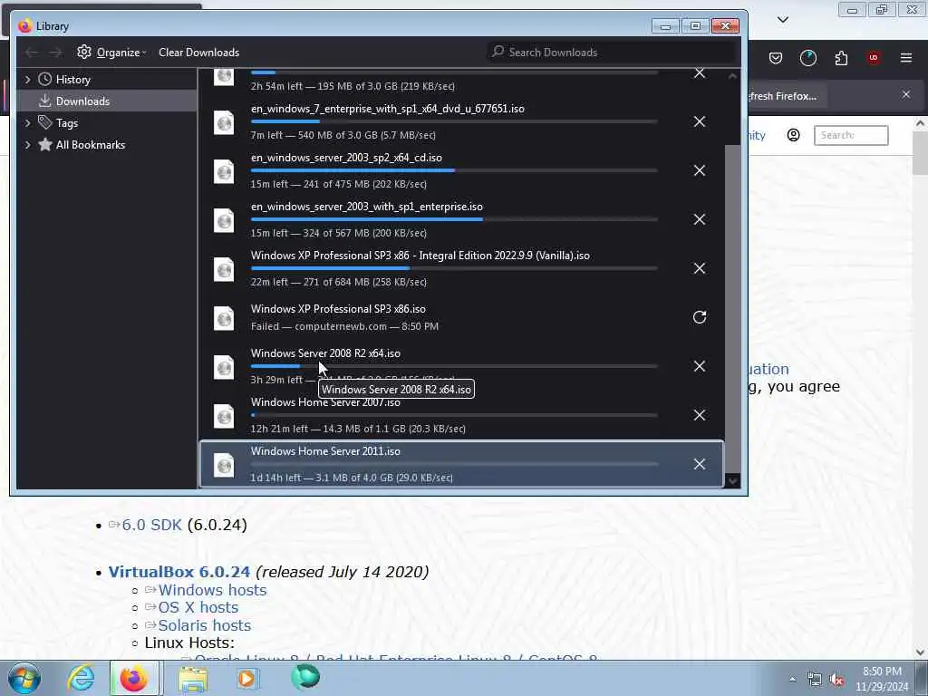The width and height of the screenshot is (928, 696).
Task: Open Internet Explorer from the taskbar
Action: click(x=80, y=678)
